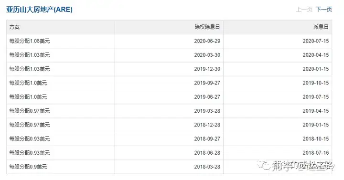Select the 每股分配1.06美元 row
This screenshot has width=344, height=180.
[169, 41]
